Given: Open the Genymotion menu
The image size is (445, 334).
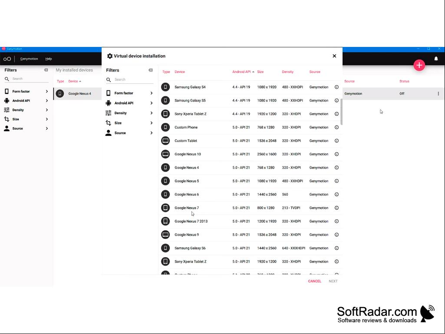Looking at the screenshot, I should tap(29, 59).
